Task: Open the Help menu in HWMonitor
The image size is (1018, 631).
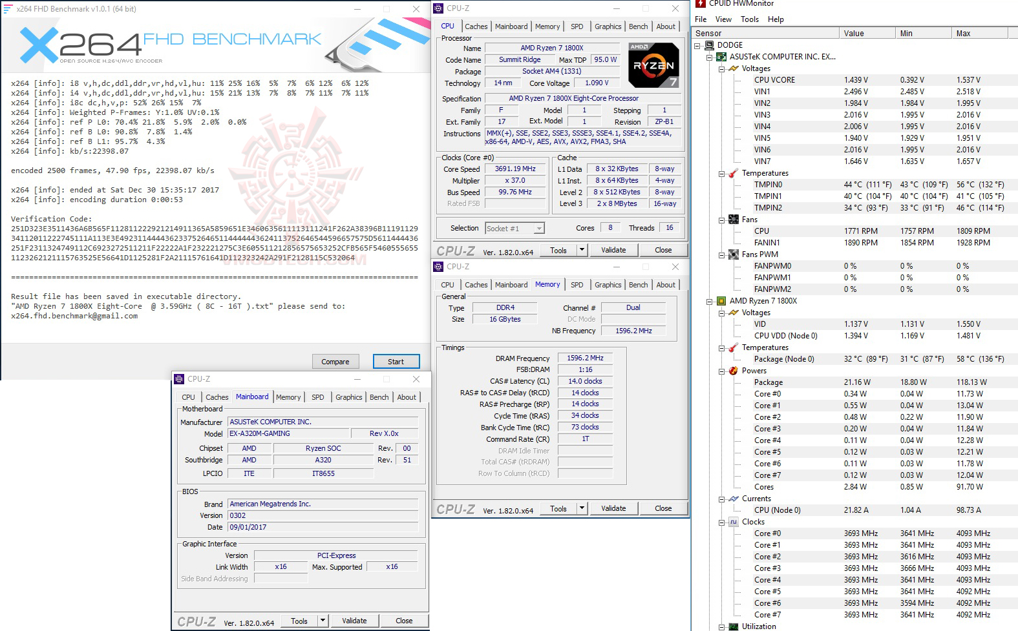Action: pos(776,19)
